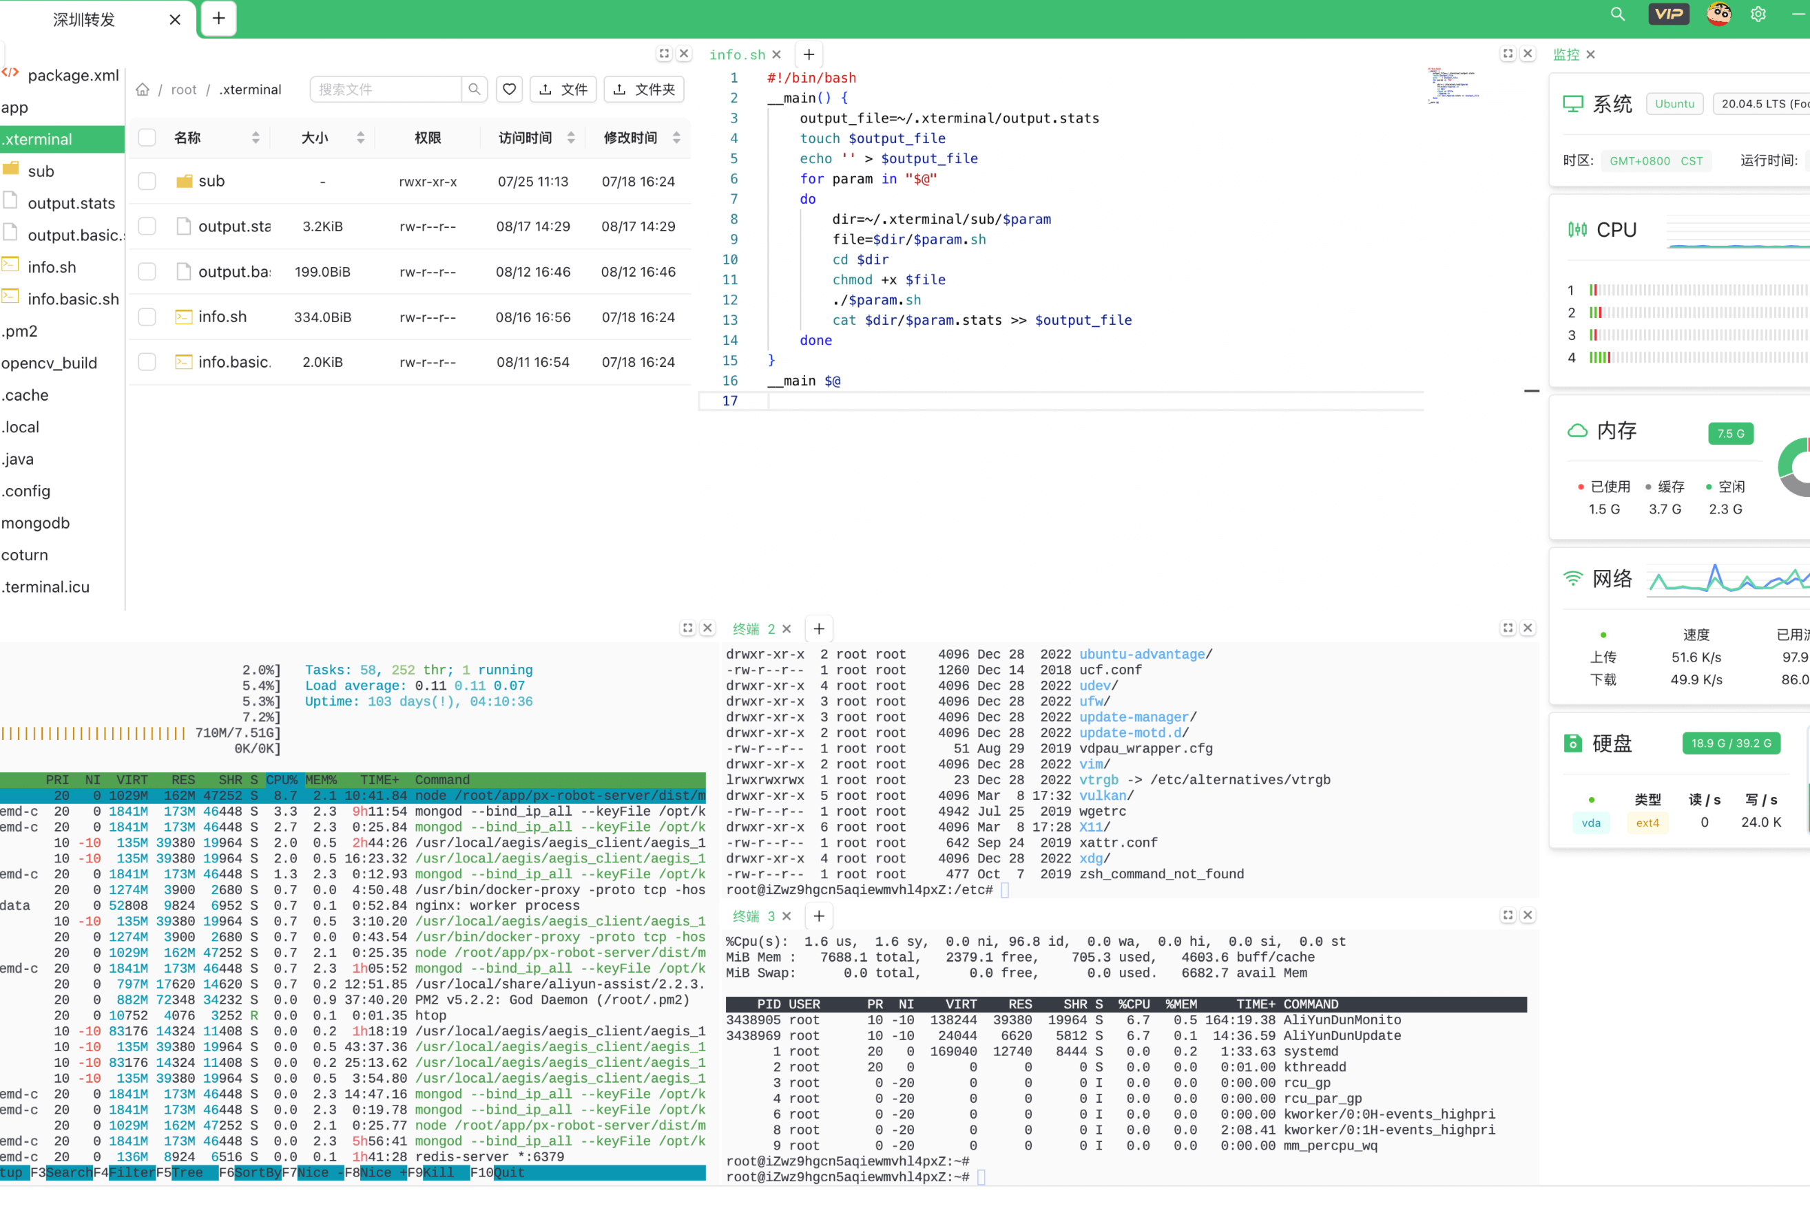Screen dimensions: 1810x1206
Task: Maximize the 终端 3 panel
Action: coord(1508,915)
